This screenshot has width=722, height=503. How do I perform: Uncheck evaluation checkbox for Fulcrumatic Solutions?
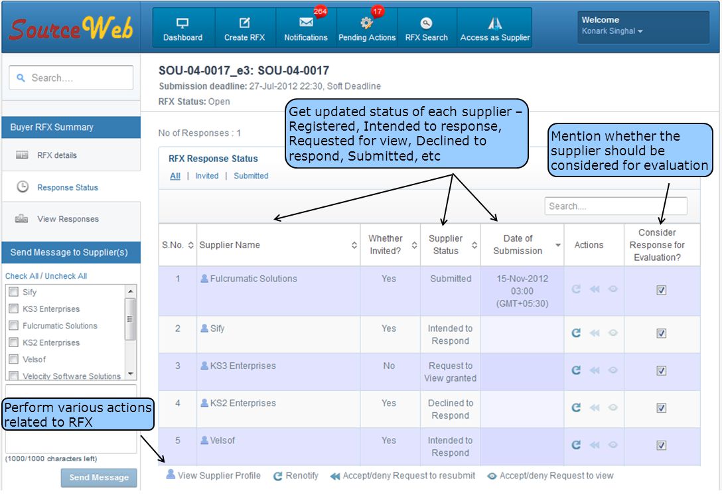[661, 290]
